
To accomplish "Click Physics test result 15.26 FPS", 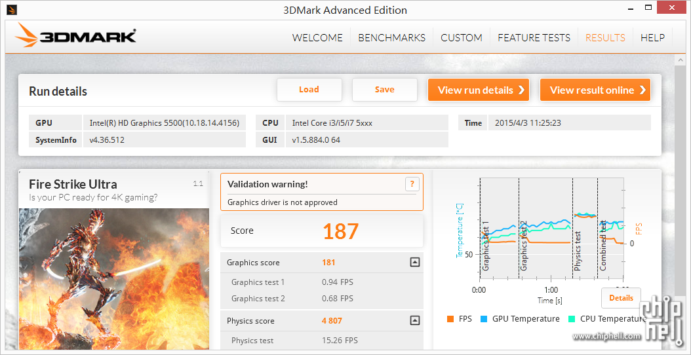I will pyautogui.click(x=340, y=341).
